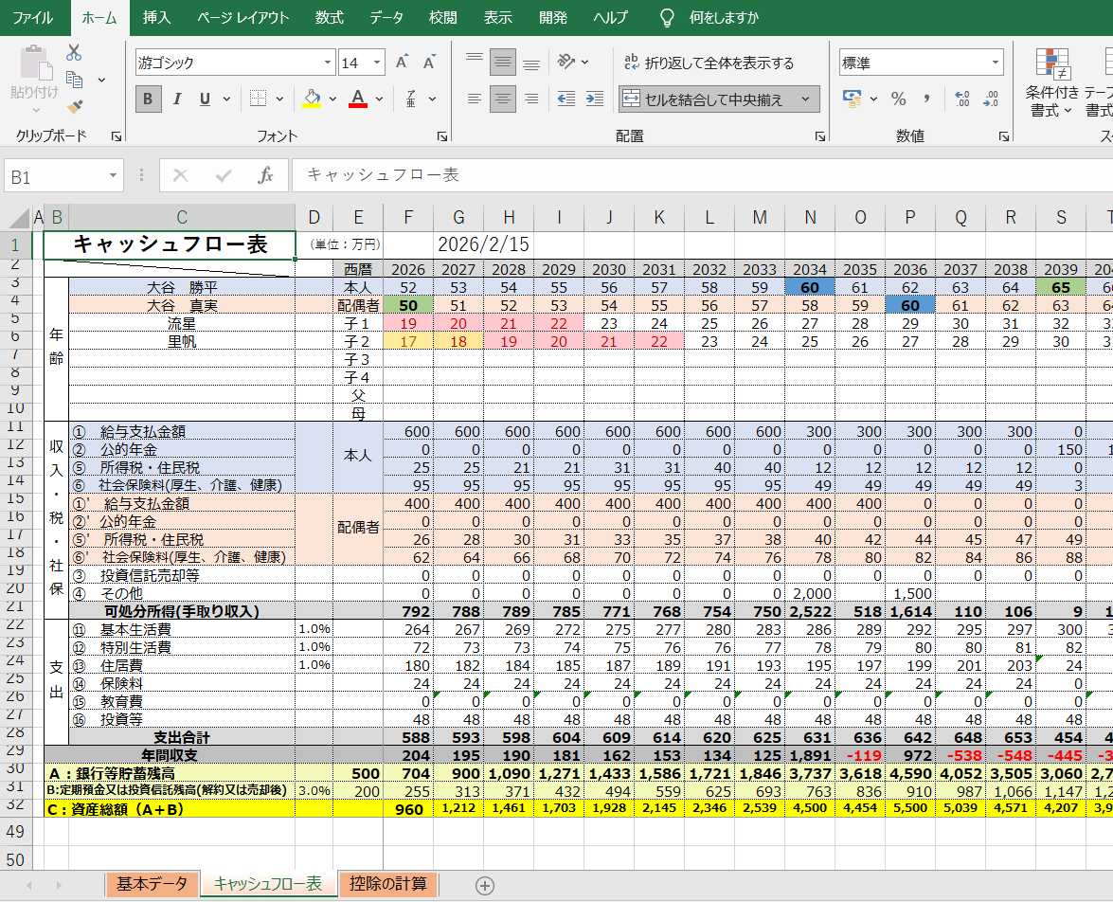Click the increase decimal places icon
The height and width of the screenshot is (902, 1113).
962,99
